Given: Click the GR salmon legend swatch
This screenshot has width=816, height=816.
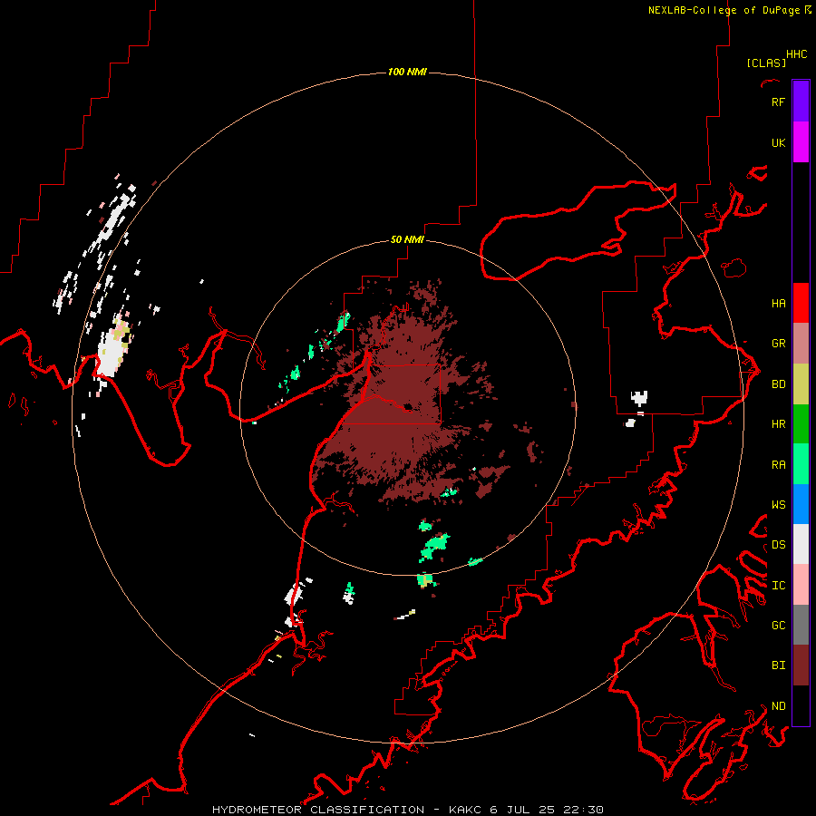Looking at the screenshot, I should point(801,344).
